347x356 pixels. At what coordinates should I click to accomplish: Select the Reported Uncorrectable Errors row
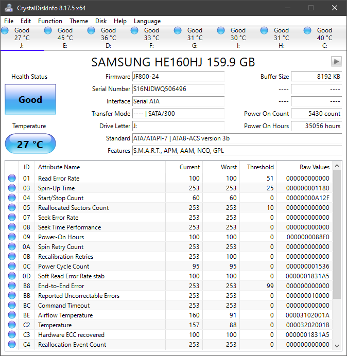click(169, 295)
